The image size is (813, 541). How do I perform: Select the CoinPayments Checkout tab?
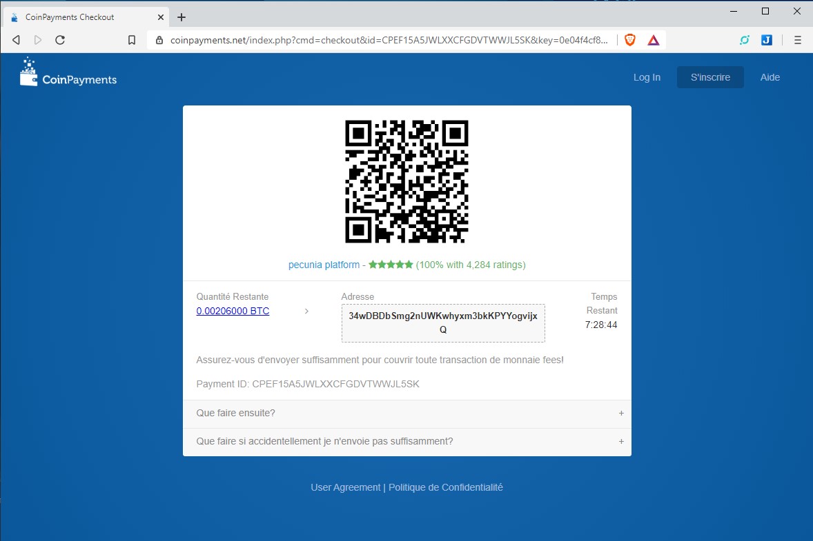(86, 17)
